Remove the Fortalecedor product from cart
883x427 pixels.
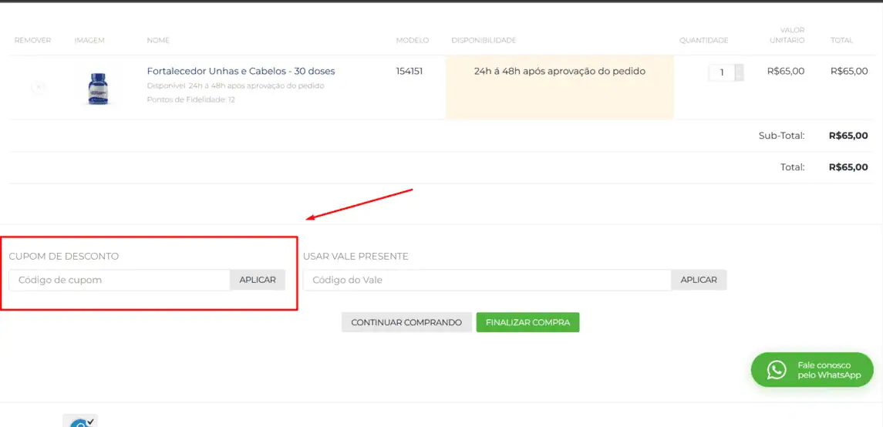[38, 88]
